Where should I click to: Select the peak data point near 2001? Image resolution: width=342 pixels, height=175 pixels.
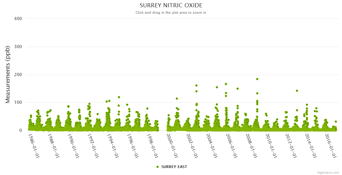pos(177,99)
